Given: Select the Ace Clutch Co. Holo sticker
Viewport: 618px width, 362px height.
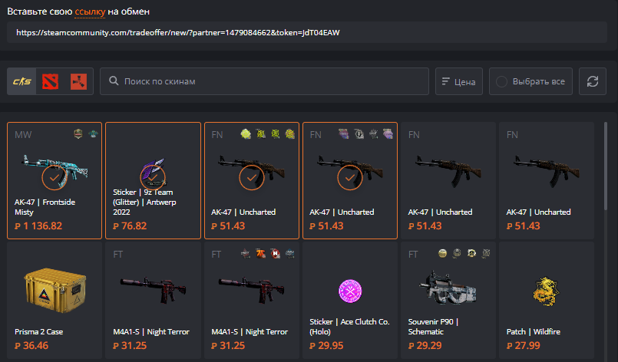Looking at the screenshot, I should (349, 300).
